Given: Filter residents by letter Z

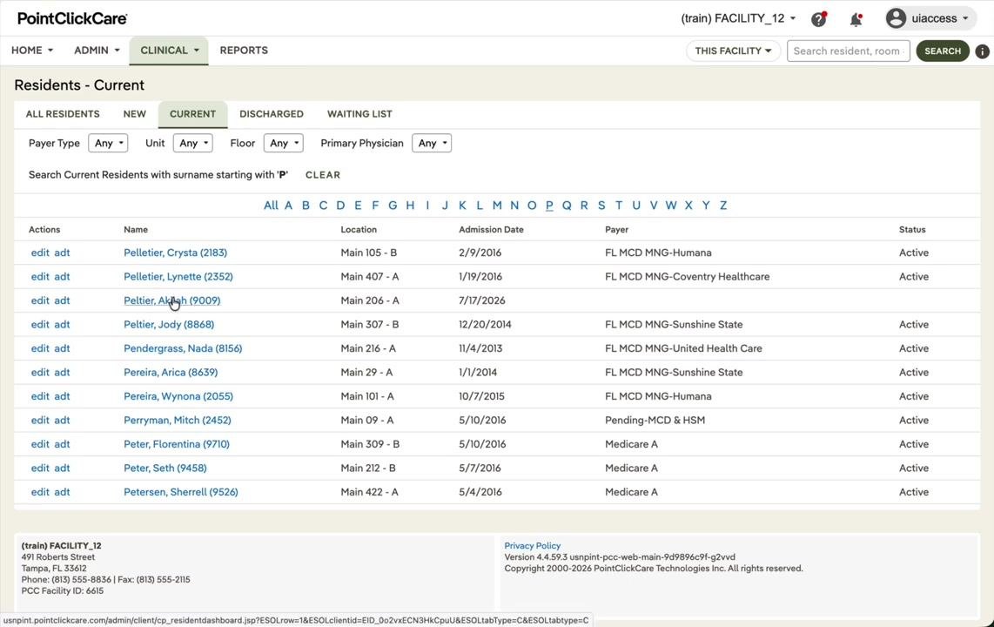Looking at the screenshot, I should (723, 206).
